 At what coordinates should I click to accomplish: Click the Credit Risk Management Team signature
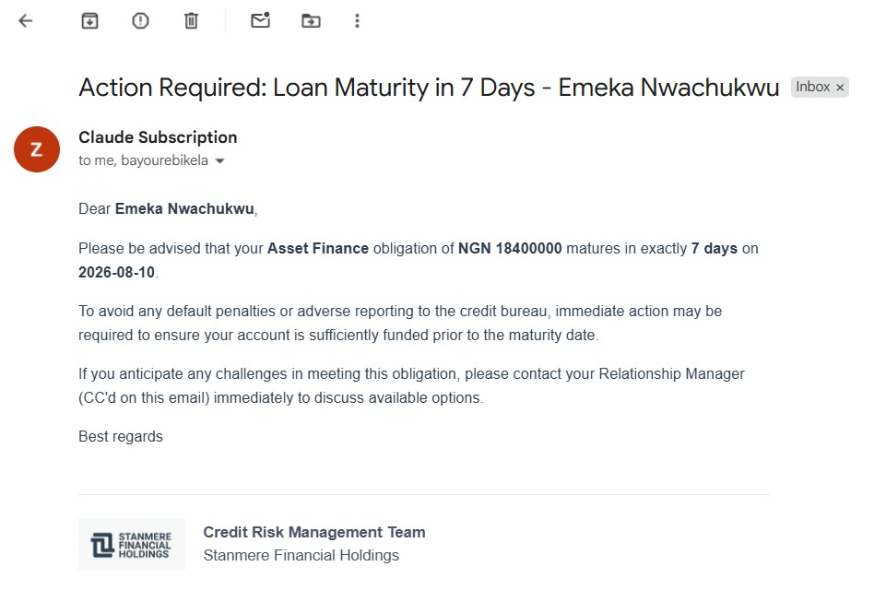[x=314, y=532]
